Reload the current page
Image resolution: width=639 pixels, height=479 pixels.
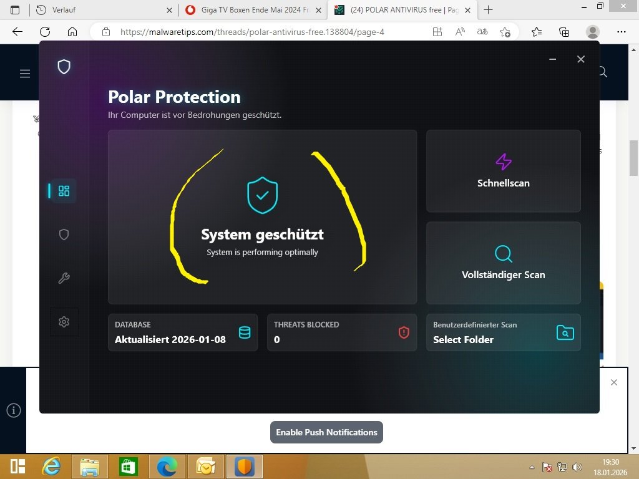45,31
